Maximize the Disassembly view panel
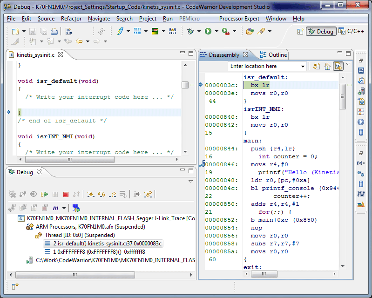Screen dimensions: 372x298 pos(348,54)
